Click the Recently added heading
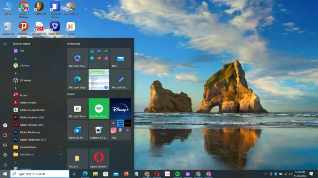This screenshot has height=178, width=318. 22,44
